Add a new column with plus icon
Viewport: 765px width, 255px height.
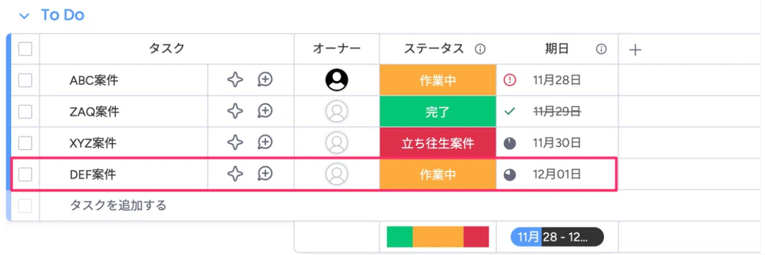click(635, 50)
